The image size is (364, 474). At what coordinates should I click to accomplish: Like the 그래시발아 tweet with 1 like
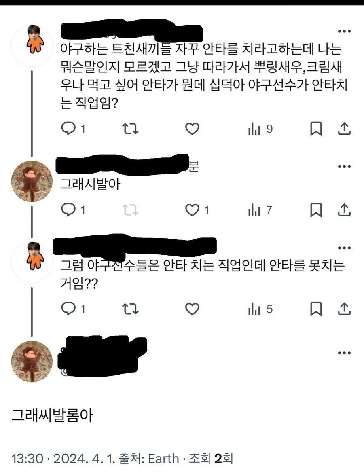(192, 210)
